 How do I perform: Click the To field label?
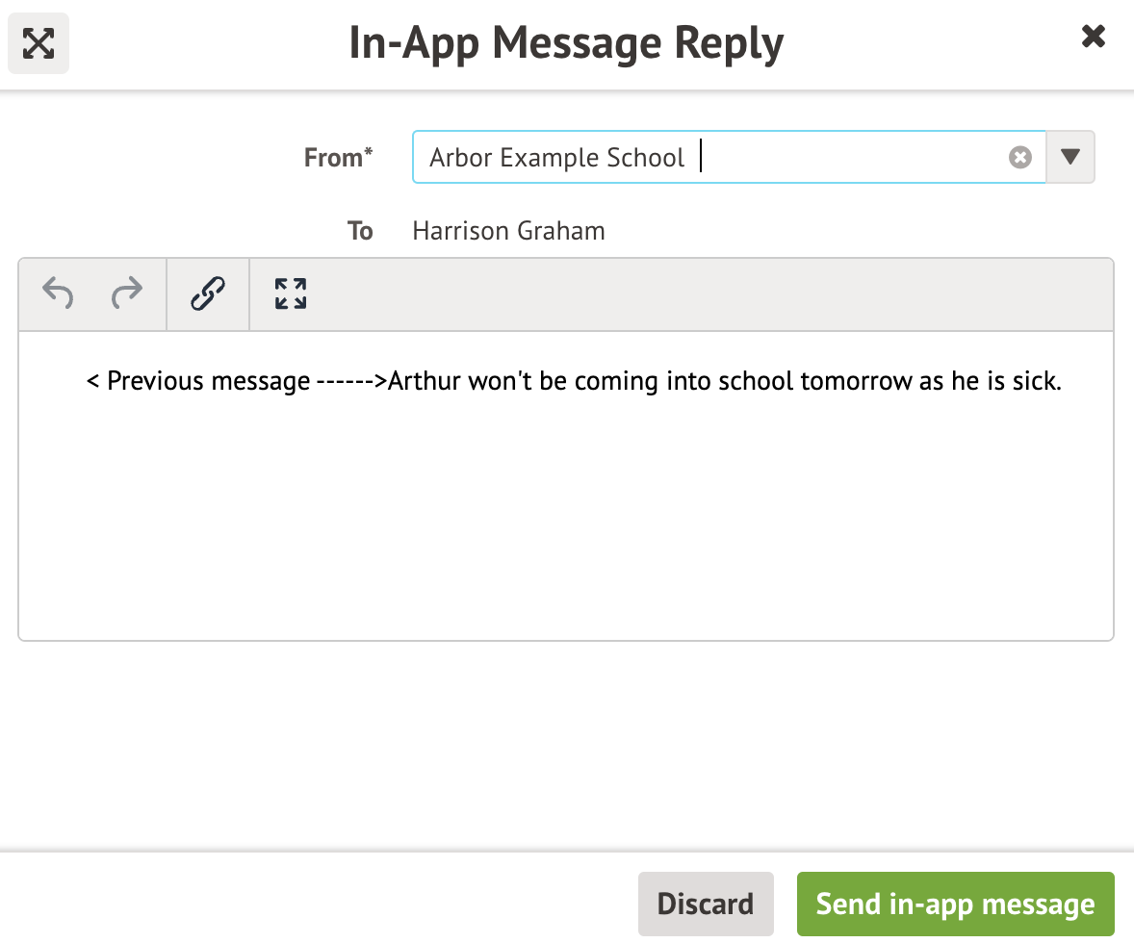coord(360,231)
